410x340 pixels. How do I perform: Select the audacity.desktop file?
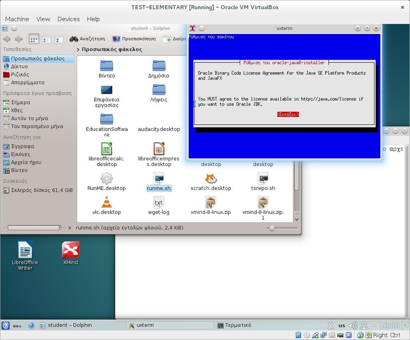point(159,129)
